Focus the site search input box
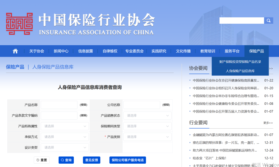 point(242,20)
